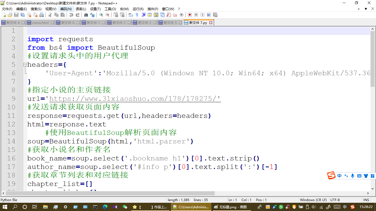
Task: Click Sogou toolbar keyboard icon
Action: coord(359,176)
